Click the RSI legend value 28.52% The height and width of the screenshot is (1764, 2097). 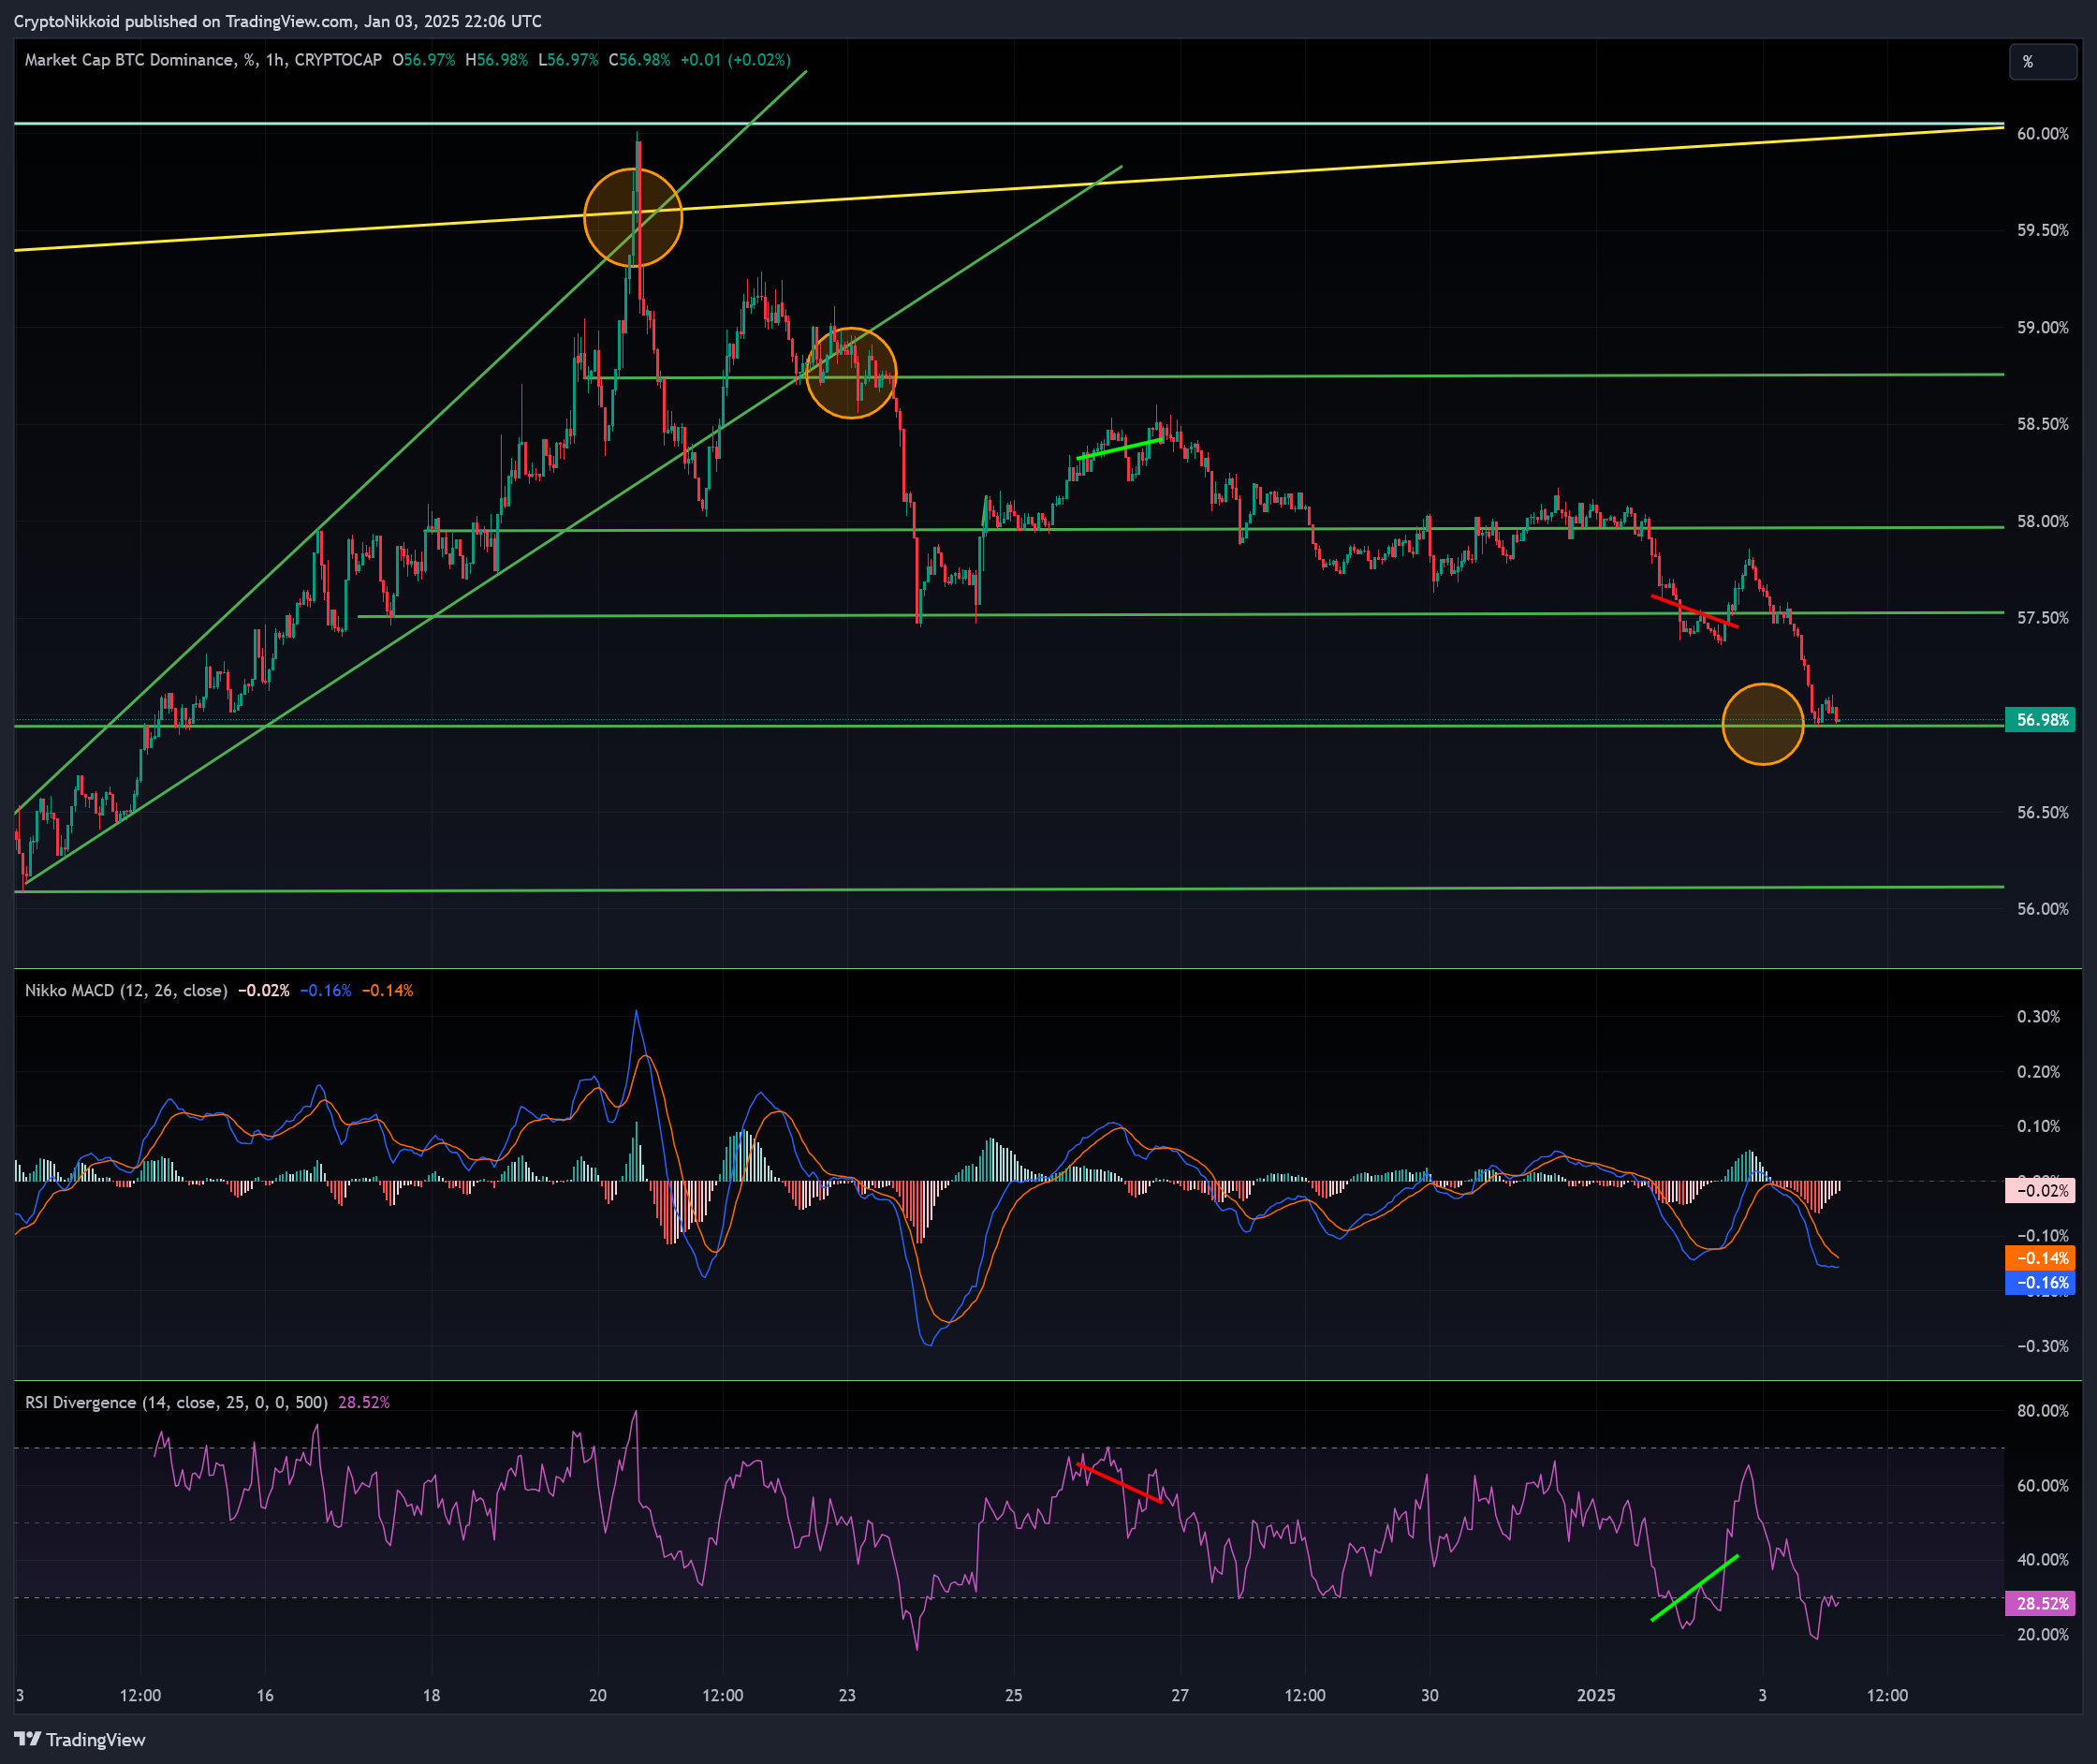[364, 1402]
